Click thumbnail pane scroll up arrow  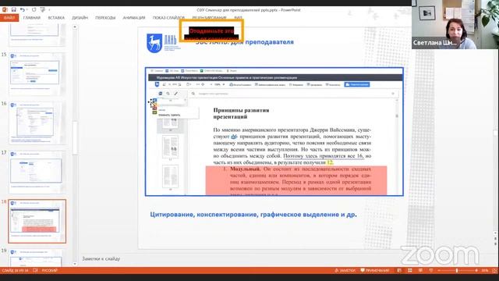[x=75, y=27]
